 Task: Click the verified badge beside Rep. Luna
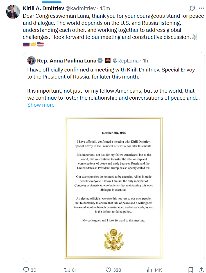click(x=100, y=60)
